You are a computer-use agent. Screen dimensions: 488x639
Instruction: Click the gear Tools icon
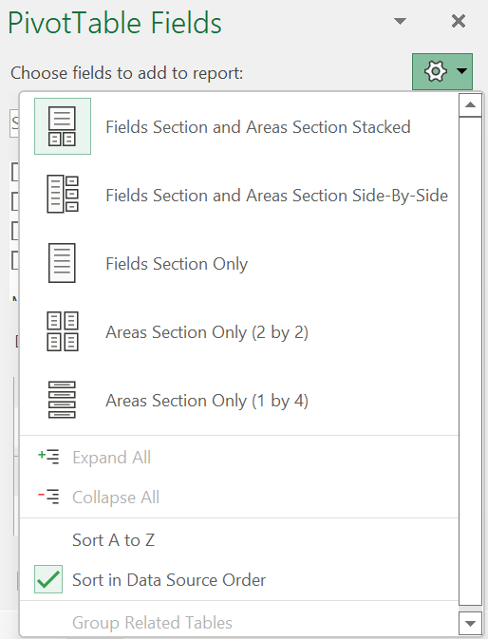[x=436, y=72]
